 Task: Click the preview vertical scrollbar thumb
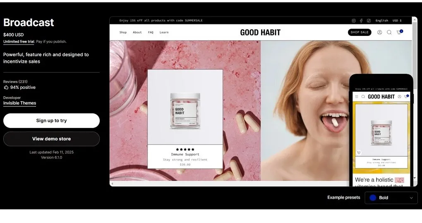415,55
